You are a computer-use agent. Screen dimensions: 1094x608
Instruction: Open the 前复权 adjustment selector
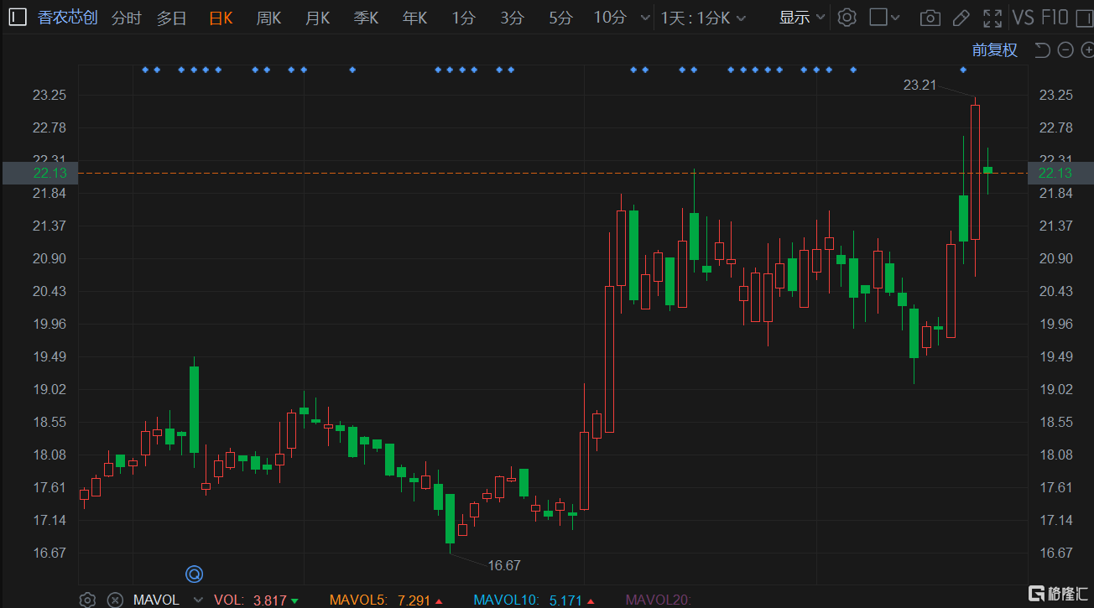click(x=995, y=50)
